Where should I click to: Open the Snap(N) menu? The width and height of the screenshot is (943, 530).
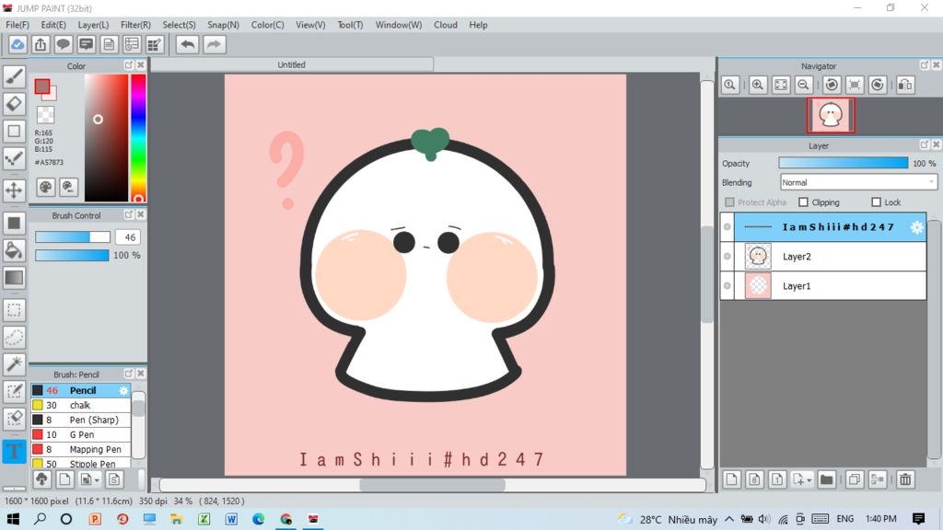tap(223, 25)
